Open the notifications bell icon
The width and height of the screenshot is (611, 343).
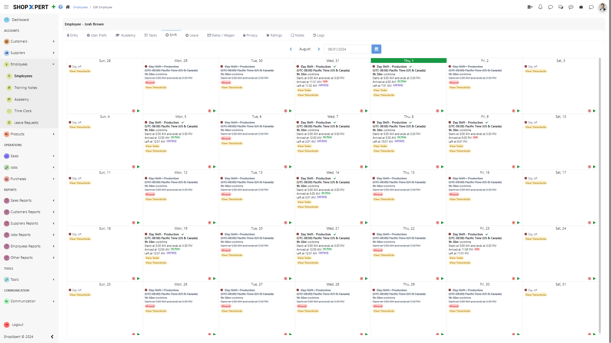coord(540,7)
